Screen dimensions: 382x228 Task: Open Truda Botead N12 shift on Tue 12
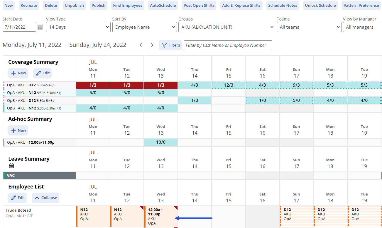127,217
